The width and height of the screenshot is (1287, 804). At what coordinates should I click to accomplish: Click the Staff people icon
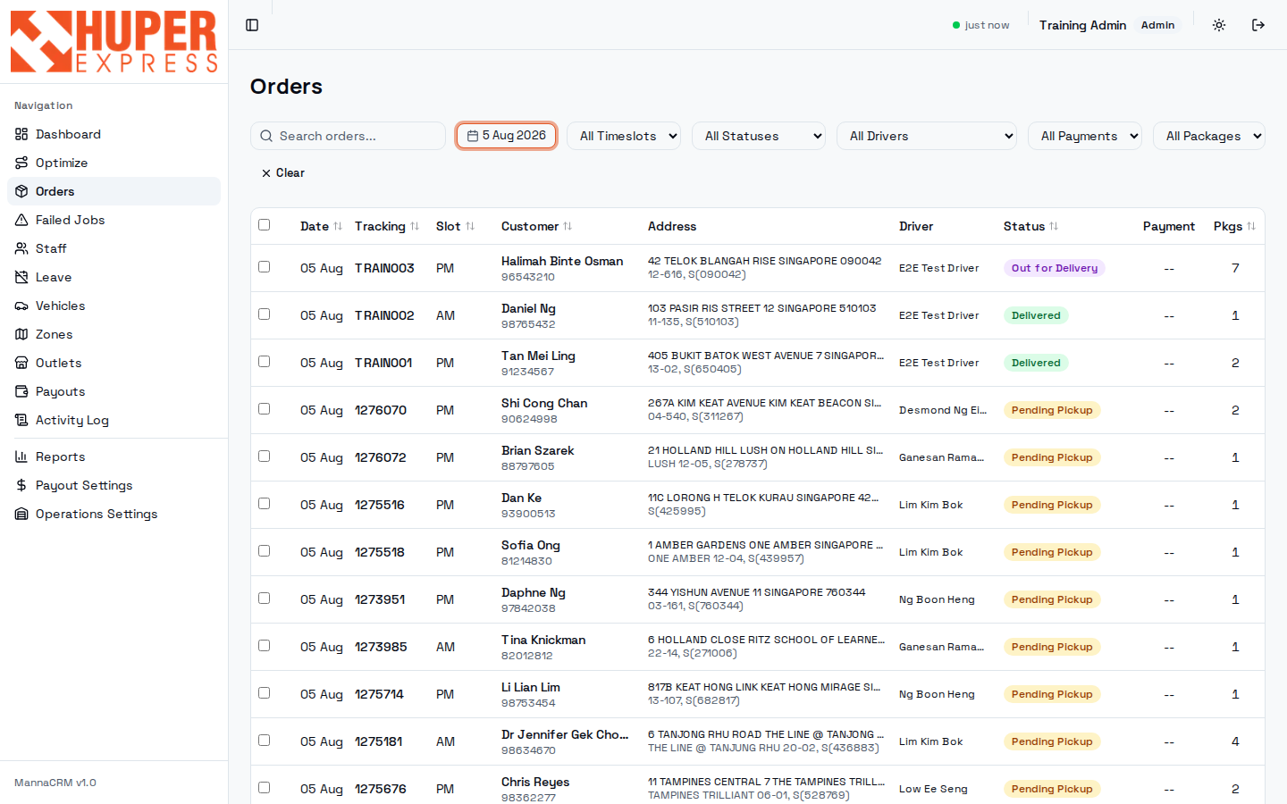click(x=21, y=248)
